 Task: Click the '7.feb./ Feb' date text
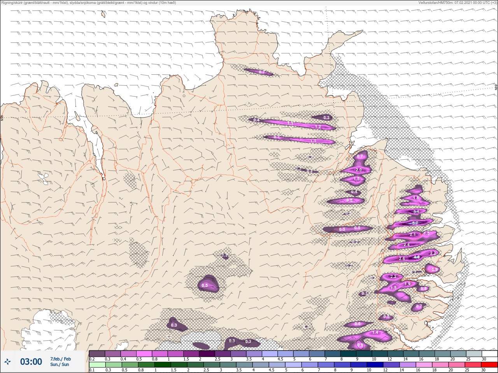pos(60,359)
